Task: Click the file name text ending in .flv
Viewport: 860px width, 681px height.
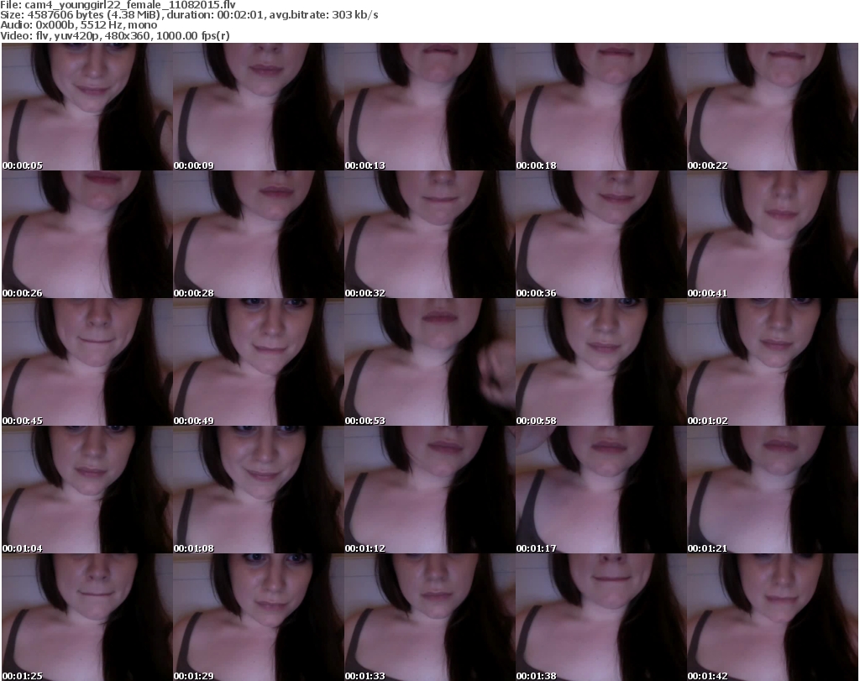Action: (x=130, y=5)
